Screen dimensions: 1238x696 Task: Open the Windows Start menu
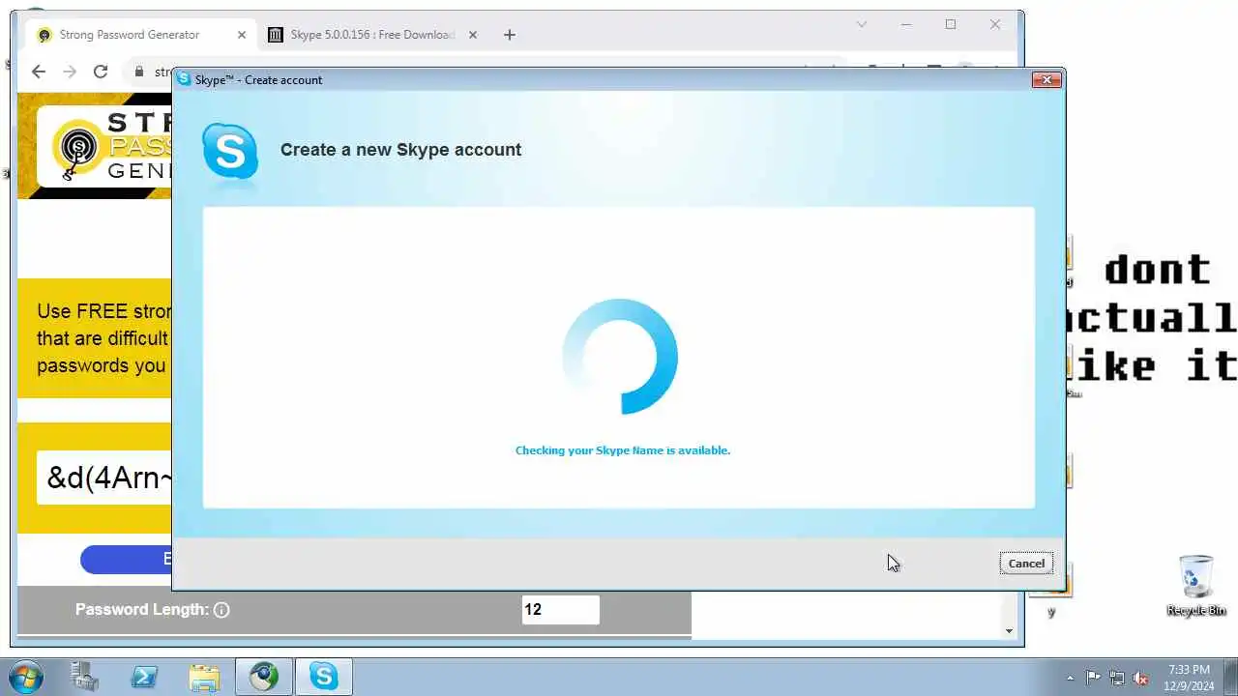tap(24, 677)
